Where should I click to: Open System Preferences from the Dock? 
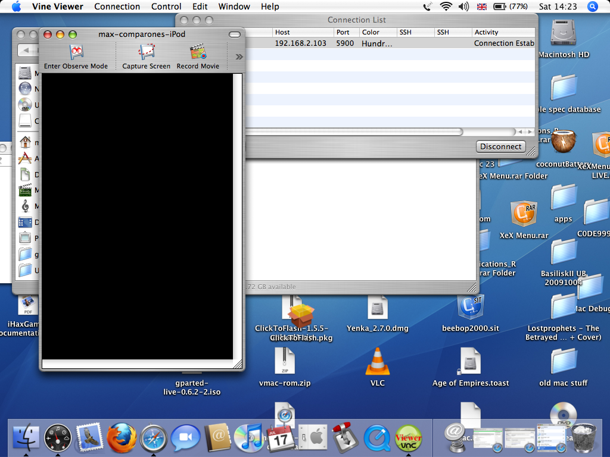pyautogui.click(x=313, y=437)
